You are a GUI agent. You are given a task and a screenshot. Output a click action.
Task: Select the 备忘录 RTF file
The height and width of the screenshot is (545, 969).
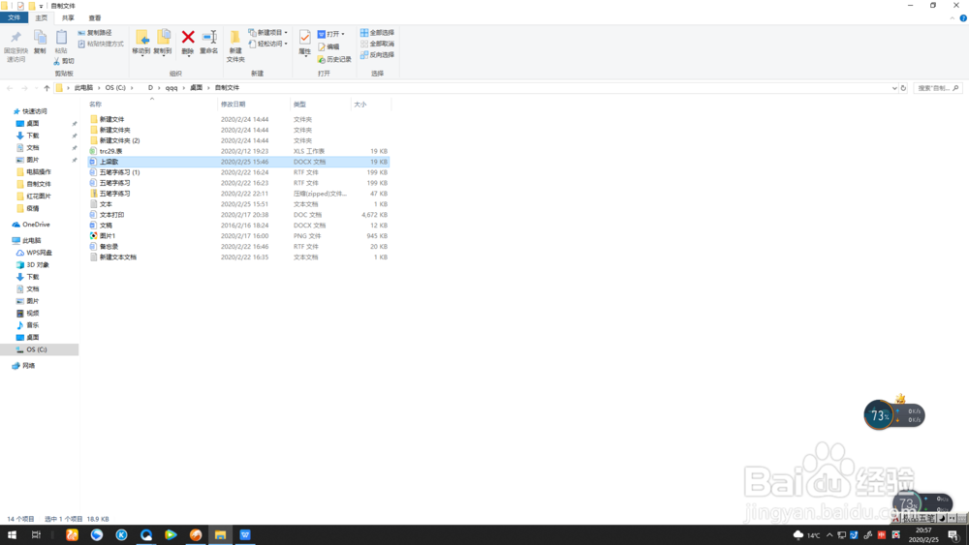tap(109, 246)
